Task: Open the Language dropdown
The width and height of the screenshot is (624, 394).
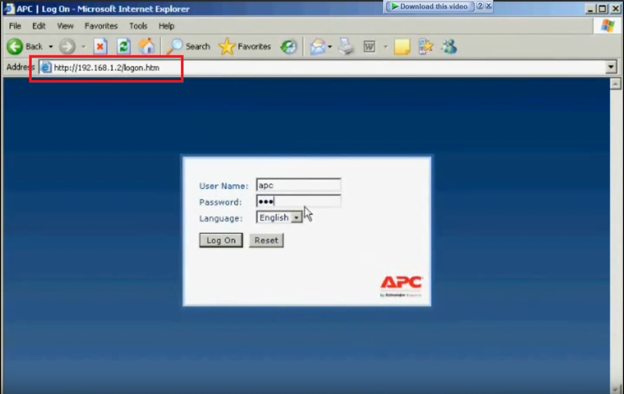Action: click(x=279, y=217)
